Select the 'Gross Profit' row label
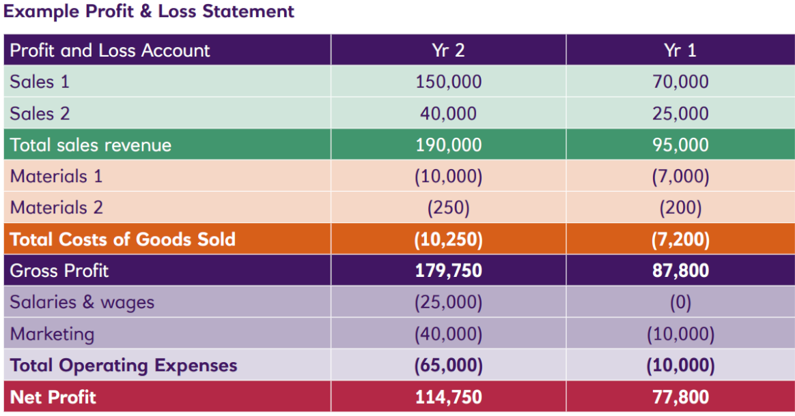 59,271
